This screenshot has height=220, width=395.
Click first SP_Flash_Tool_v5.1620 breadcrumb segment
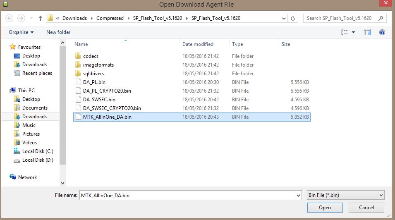(158, 18)
